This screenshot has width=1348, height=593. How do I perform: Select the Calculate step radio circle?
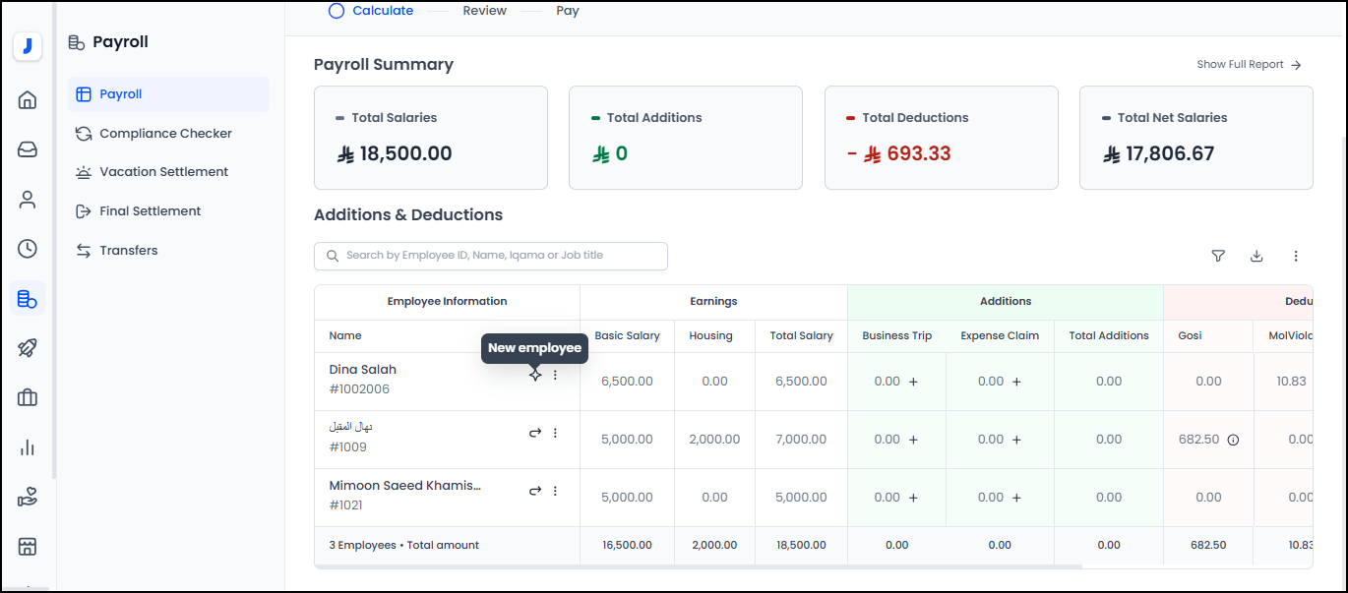click(337, 11)
